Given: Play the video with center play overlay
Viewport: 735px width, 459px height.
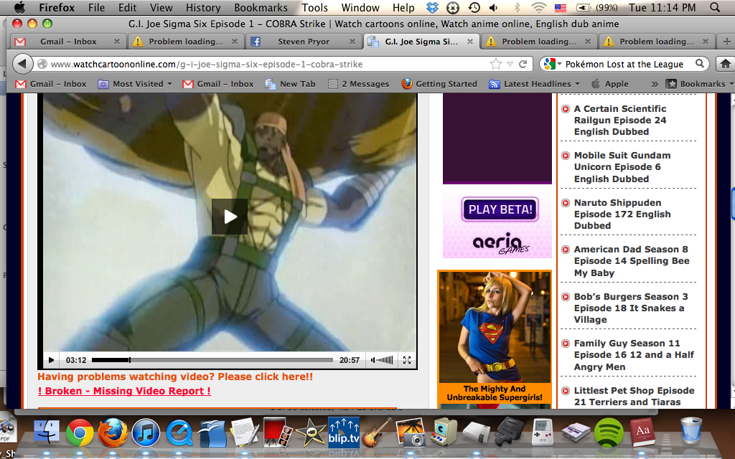Looking at the screenshot, I should point(229,217).
